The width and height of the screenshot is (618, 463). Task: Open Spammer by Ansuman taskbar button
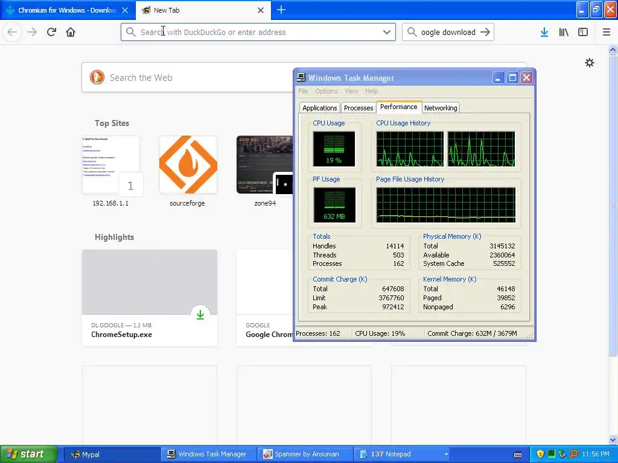(305, 455)
